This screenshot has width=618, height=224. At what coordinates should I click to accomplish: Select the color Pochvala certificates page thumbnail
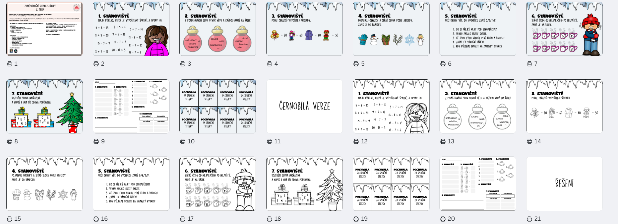pyautogui.click(x=218, y=106)
